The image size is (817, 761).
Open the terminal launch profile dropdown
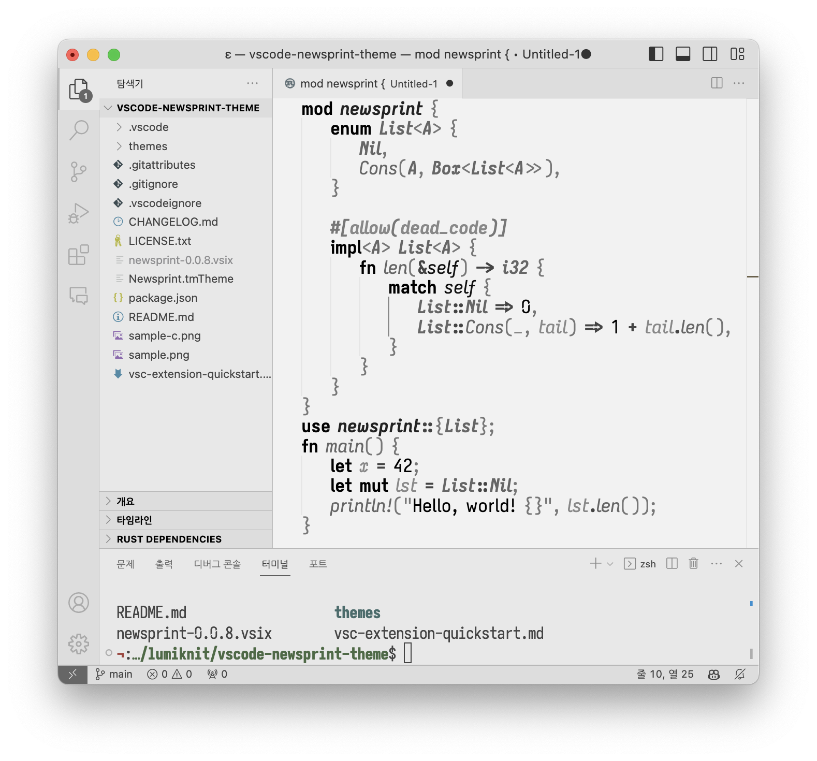tap(610, 564)
